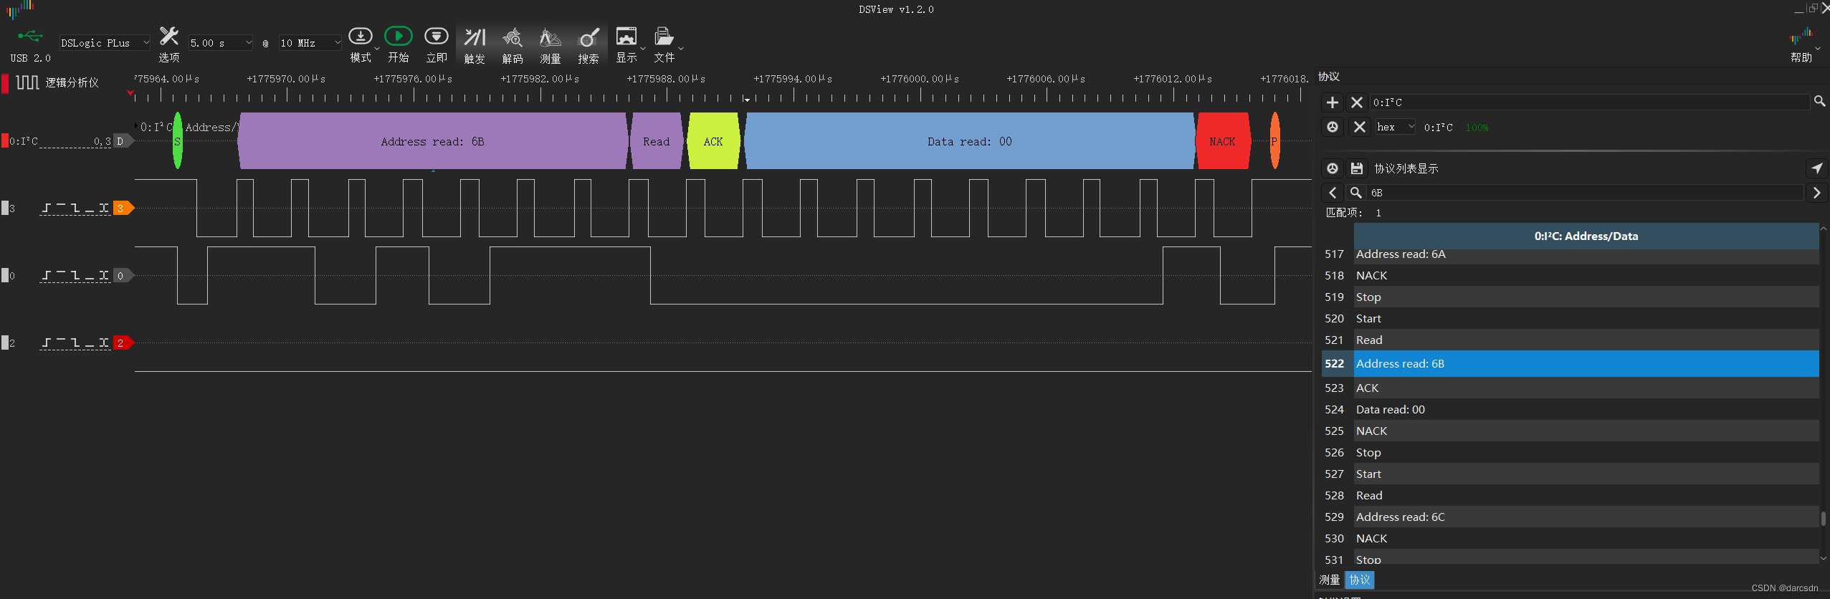Click the red 0:I²C color swatch
The width and height of the screenshot is (1830, 599).
5,140
